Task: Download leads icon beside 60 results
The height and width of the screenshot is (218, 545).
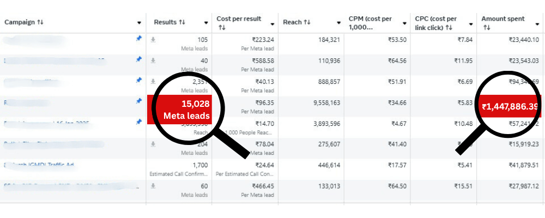Action: pos(153,186)
